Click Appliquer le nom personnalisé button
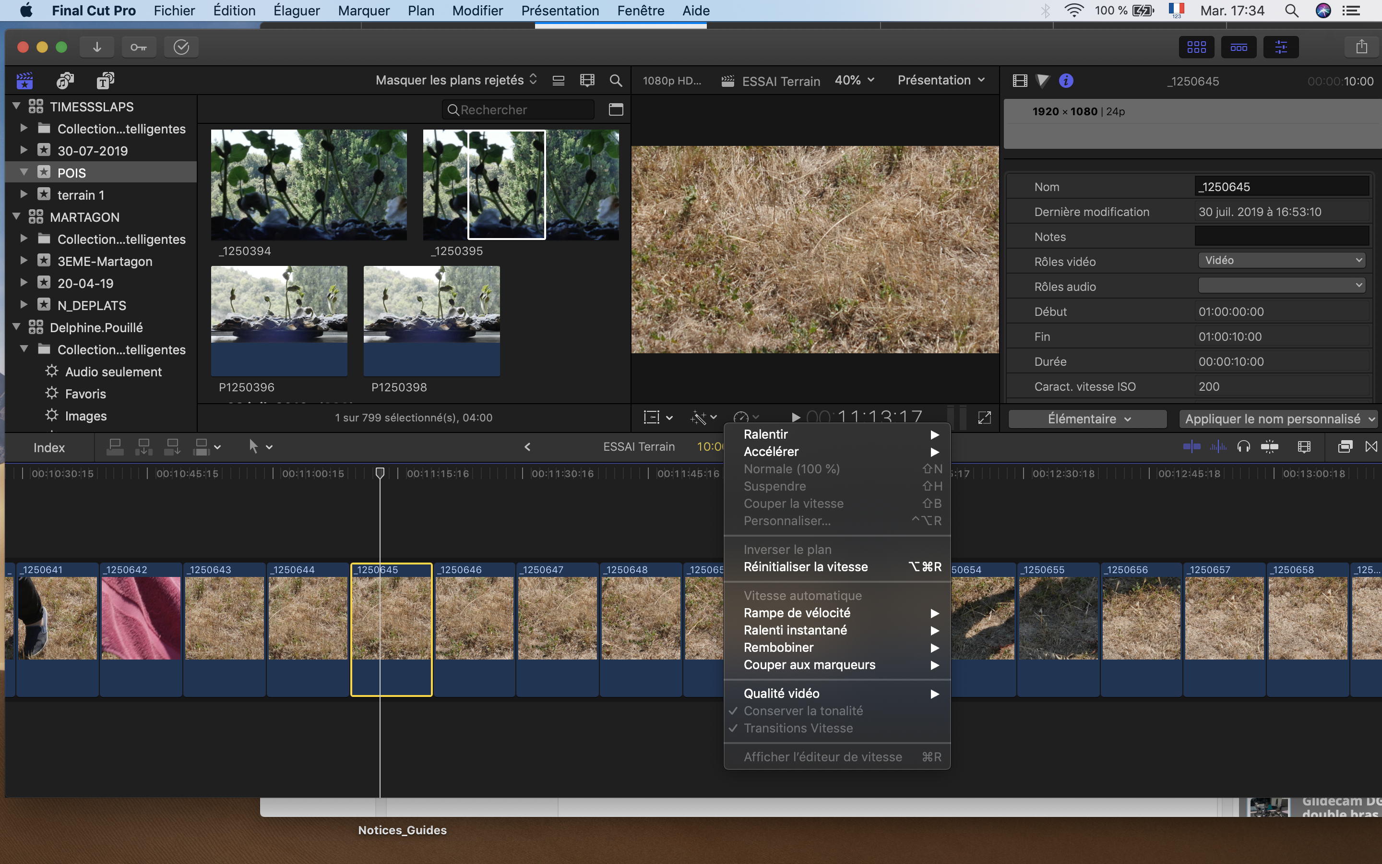Image resolution: width=1382 pixels, height=864 pixels. pos(1278,419)
